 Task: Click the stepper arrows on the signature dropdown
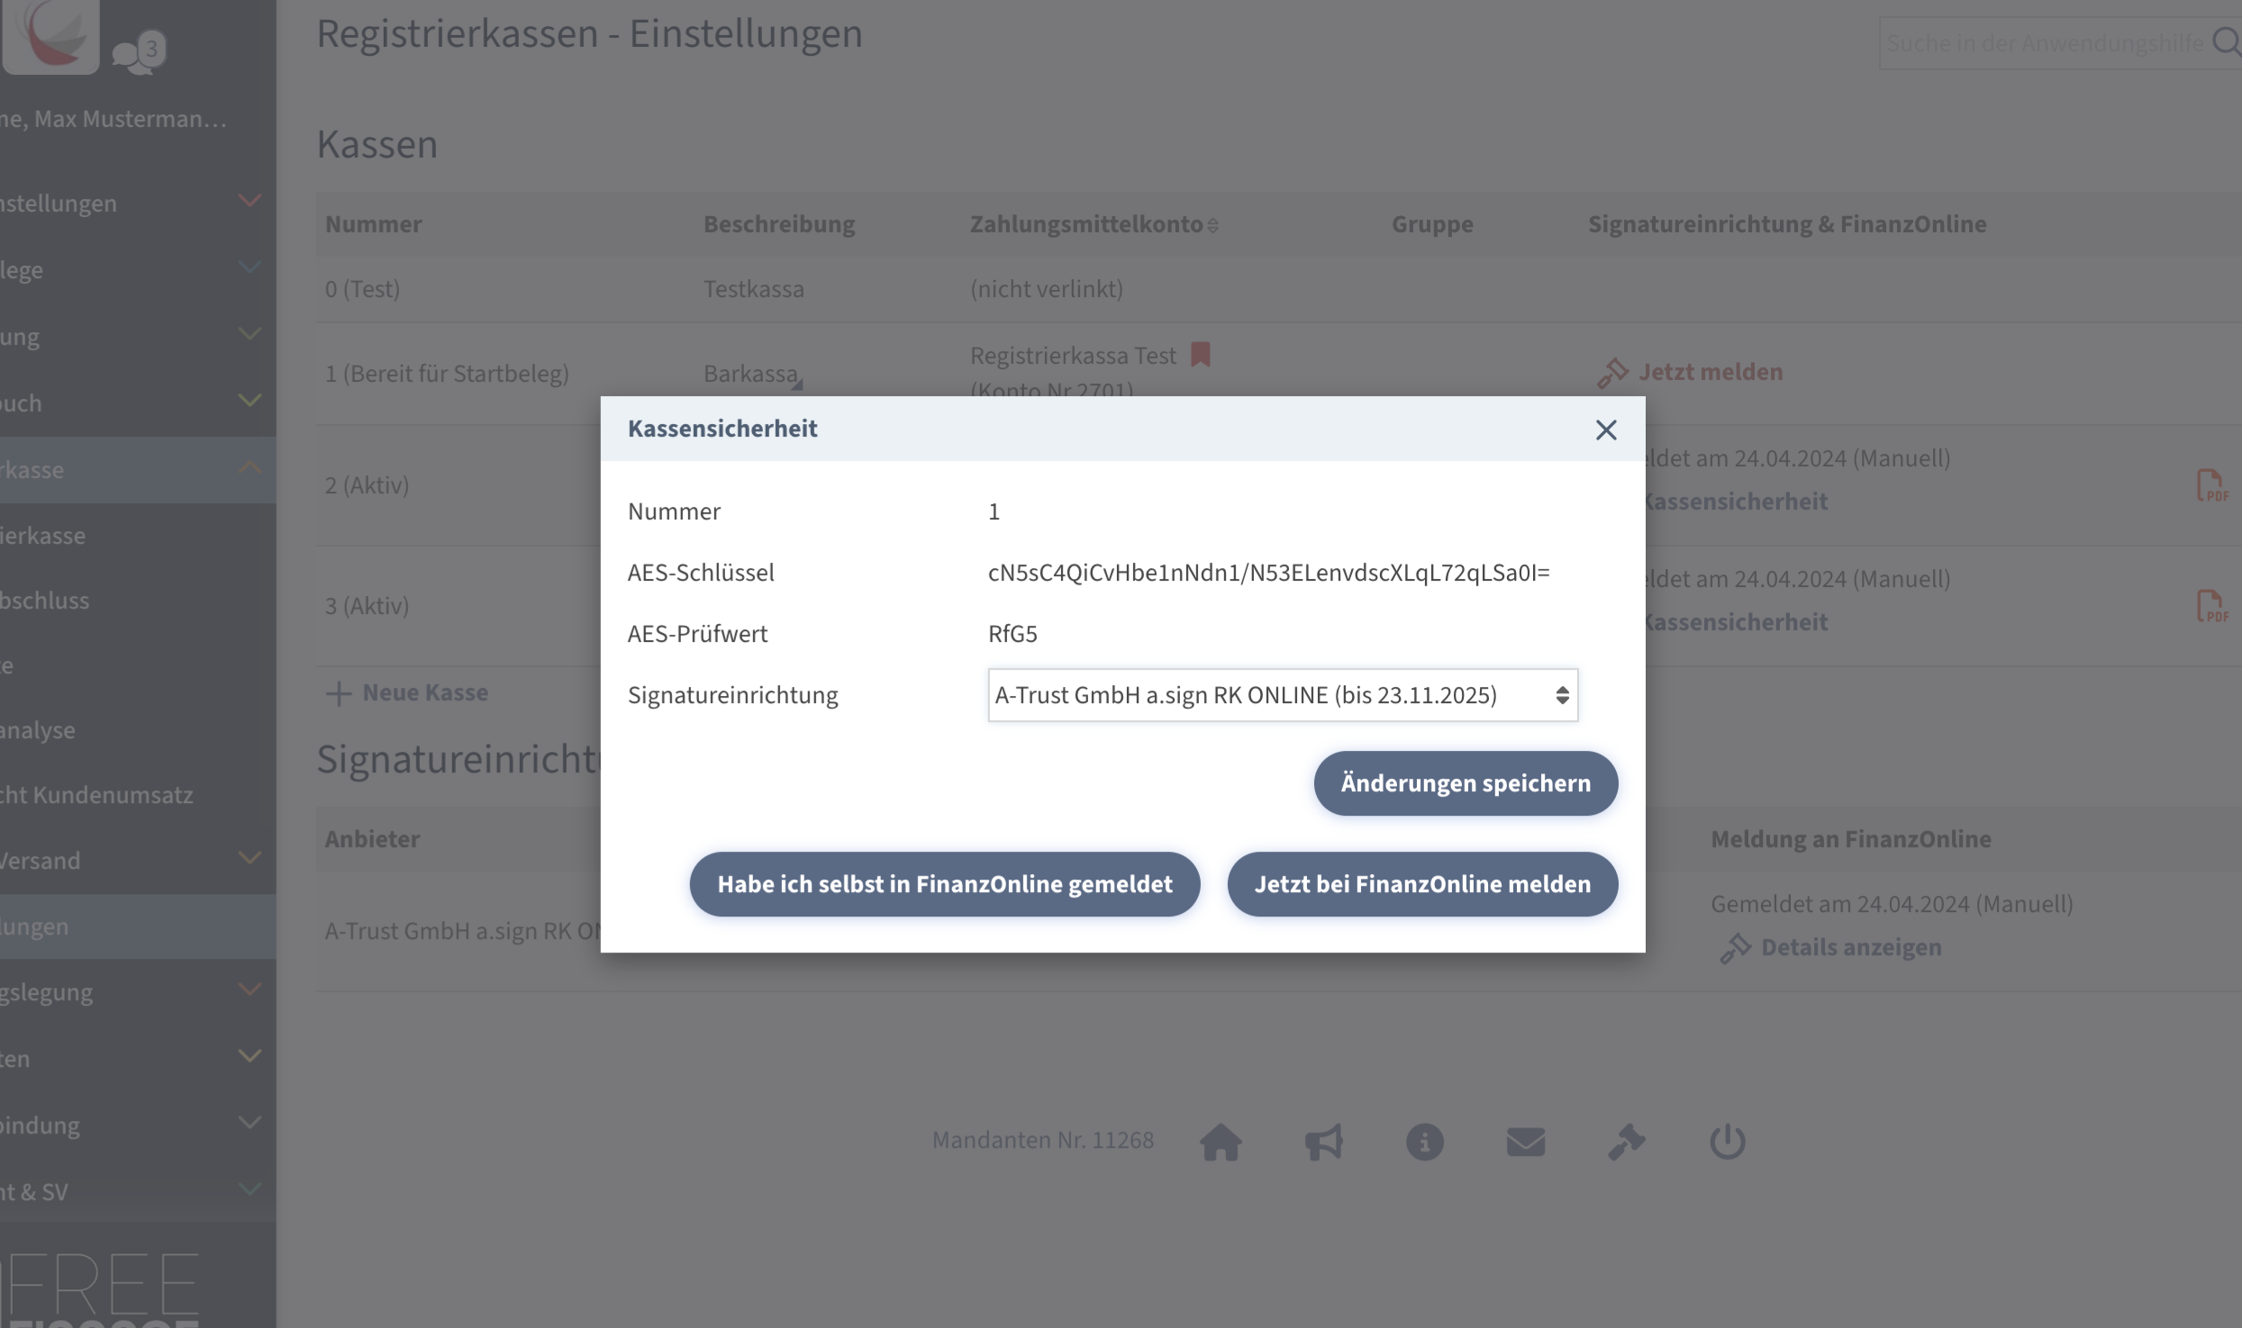point(1561,695)
